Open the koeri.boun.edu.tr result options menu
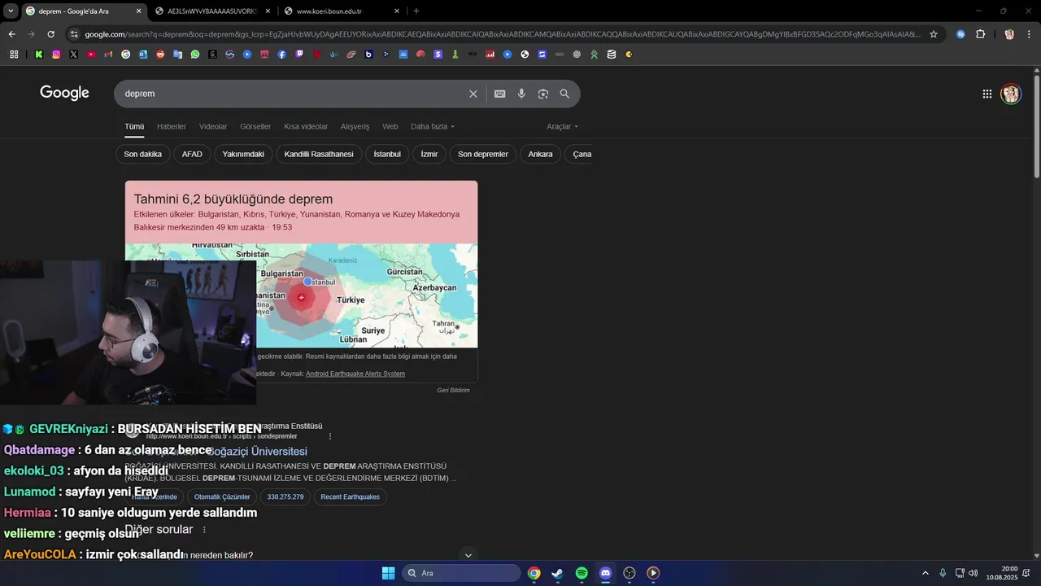This screenshot has width=1041, height=586. (x=330, y=436)
